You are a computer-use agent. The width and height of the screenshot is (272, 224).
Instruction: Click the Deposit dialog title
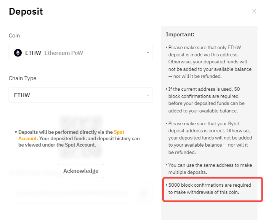[x=26, y=12]
